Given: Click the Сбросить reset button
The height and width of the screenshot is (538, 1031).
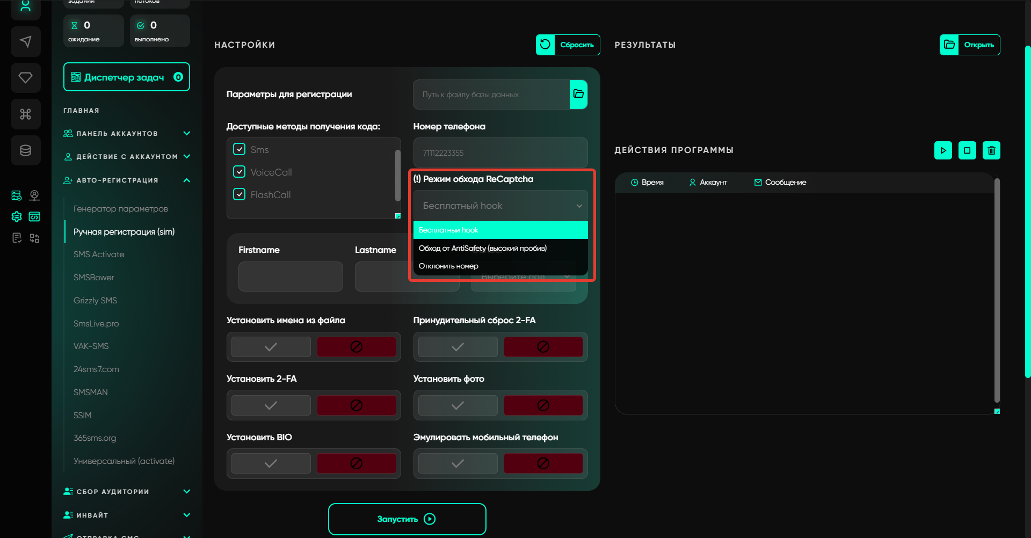Looking at the screenshot, I should pos(568,45).
